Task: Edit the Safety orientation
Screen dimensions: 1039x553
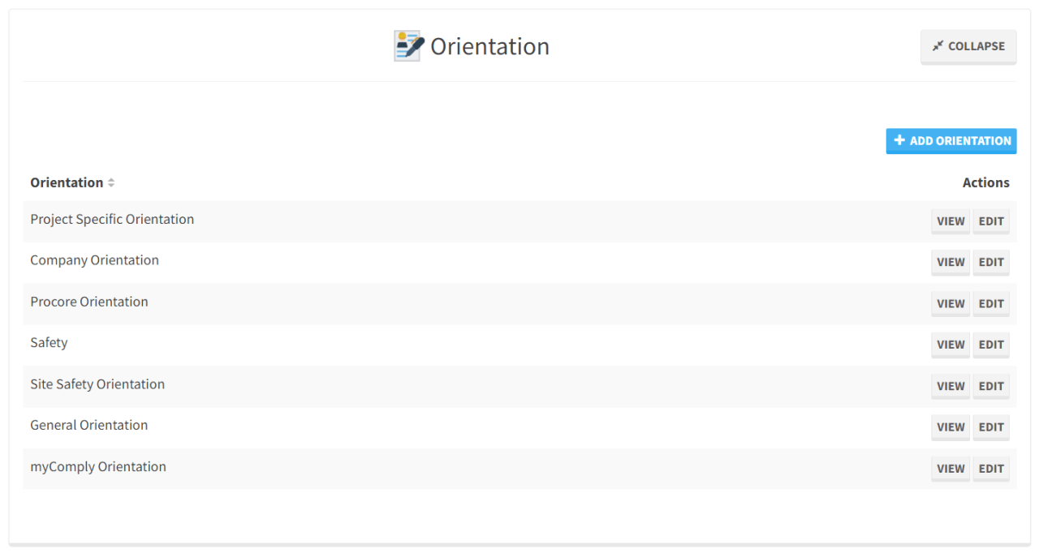Action: coord(991,345)
